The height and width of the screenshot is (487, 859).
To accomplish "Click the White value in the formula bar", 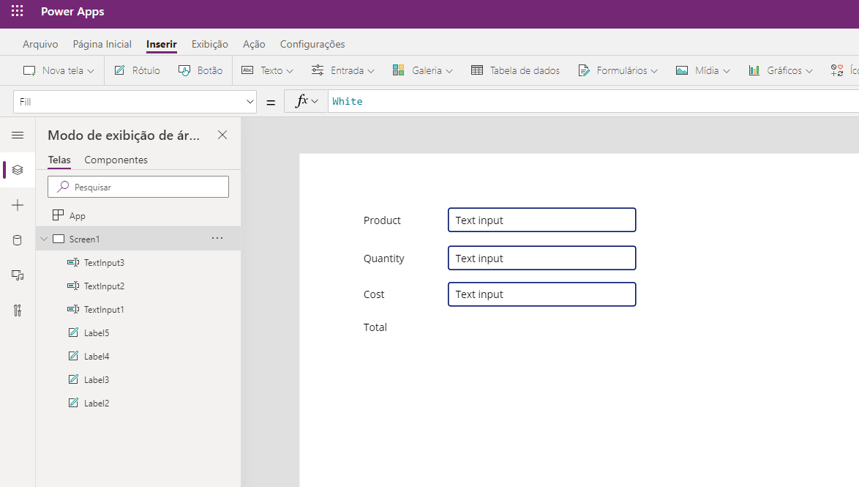I will pyautogui.click(x=347, y=100).
